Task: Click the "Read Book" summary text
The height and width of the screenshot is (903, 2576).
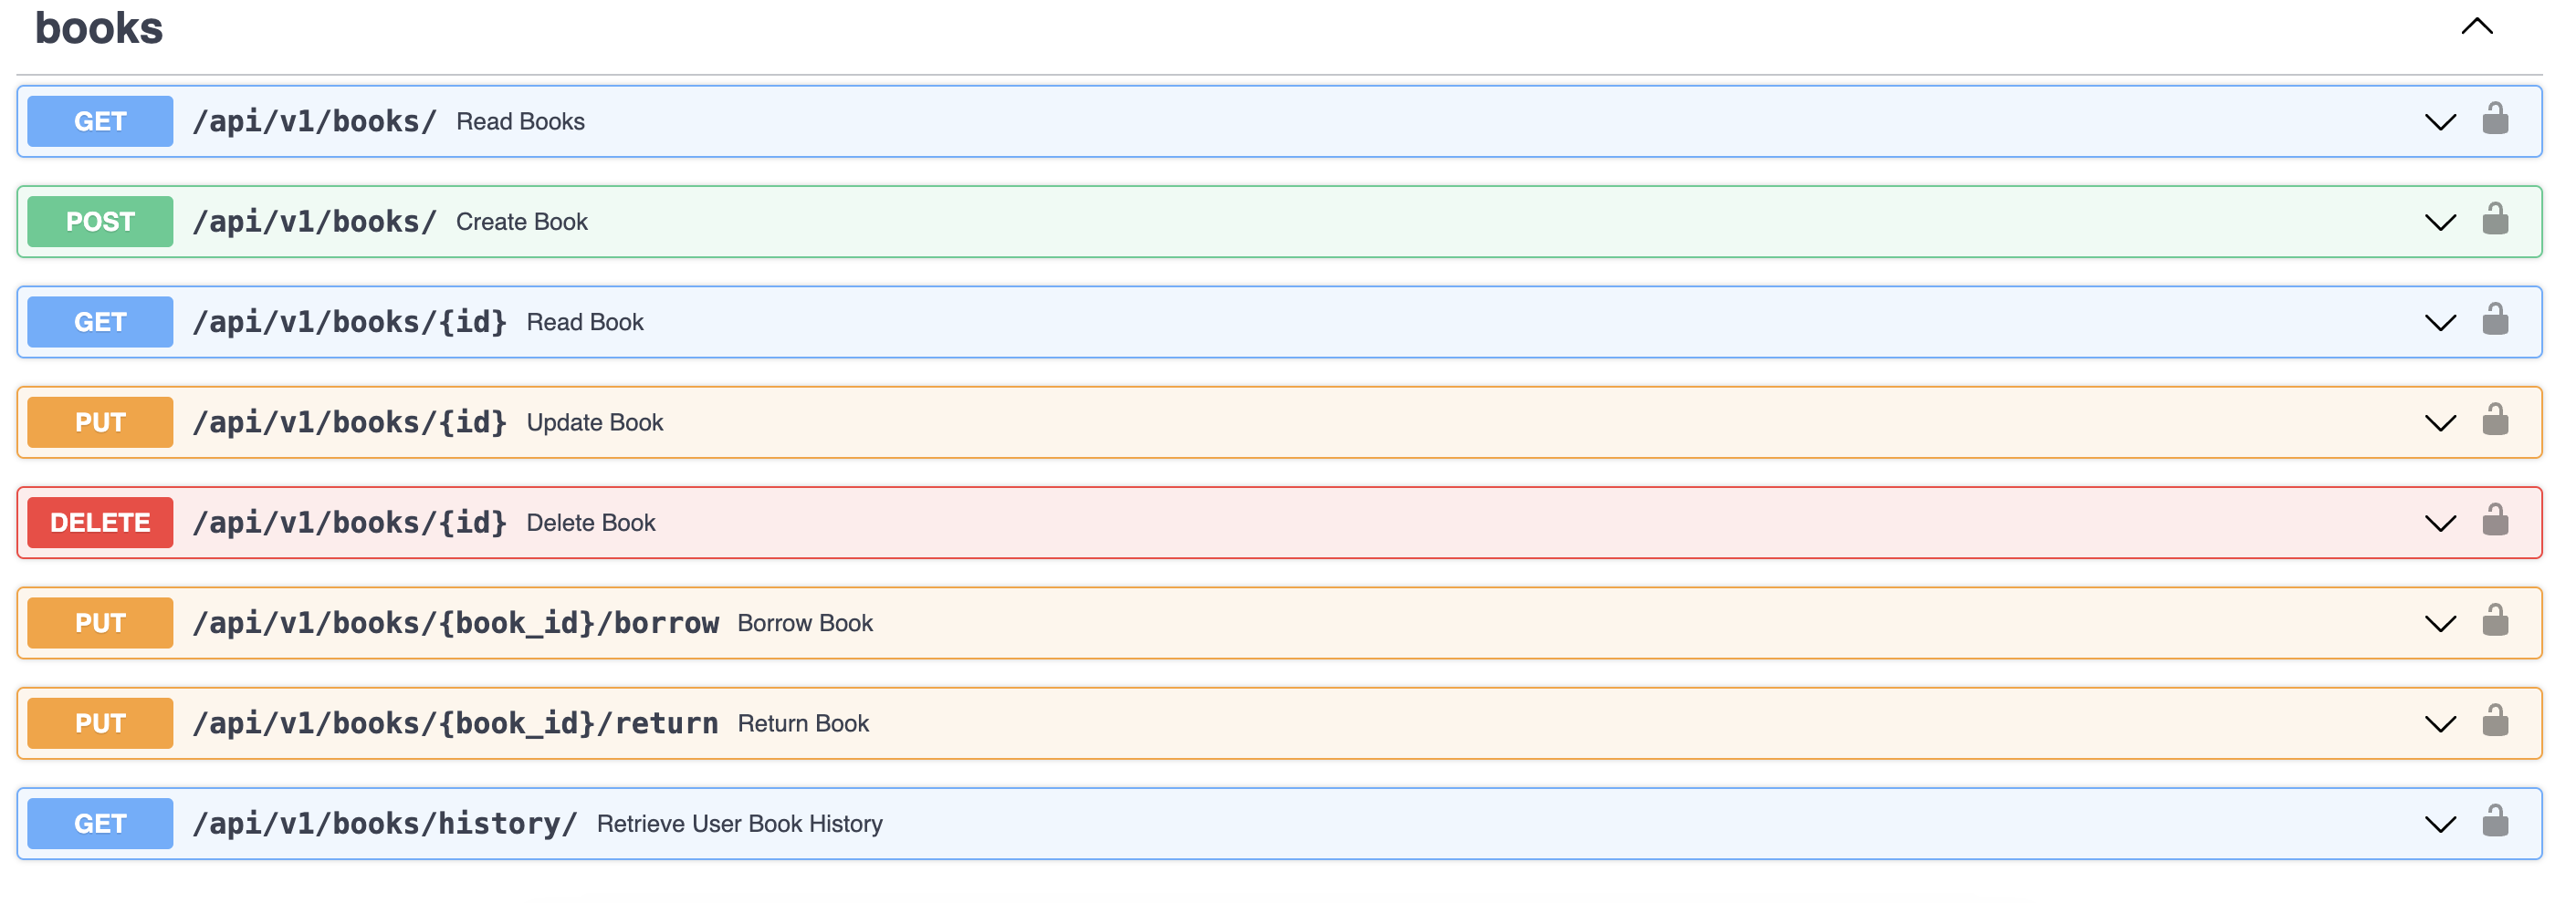Action: 585,323
